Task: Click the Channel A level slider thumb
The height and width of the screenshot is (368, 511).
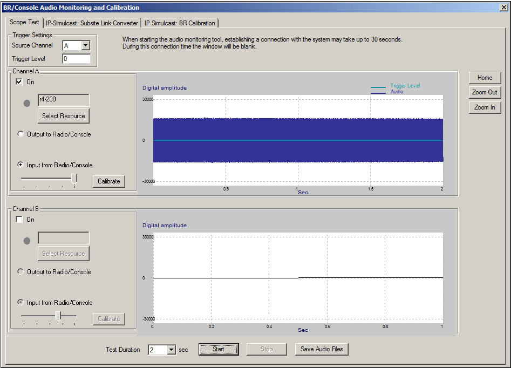Action: pyautogui.click(x=74, y=178)
